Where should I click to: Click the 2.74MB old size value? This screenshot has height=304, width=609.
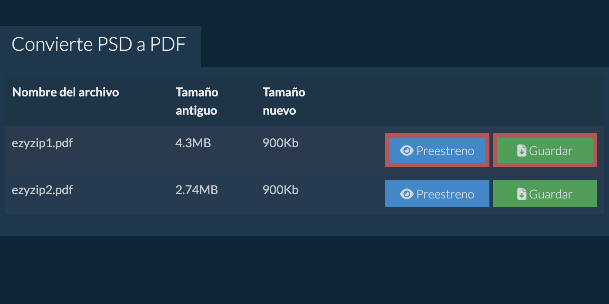pyautogui.click(x=197, y=190)
